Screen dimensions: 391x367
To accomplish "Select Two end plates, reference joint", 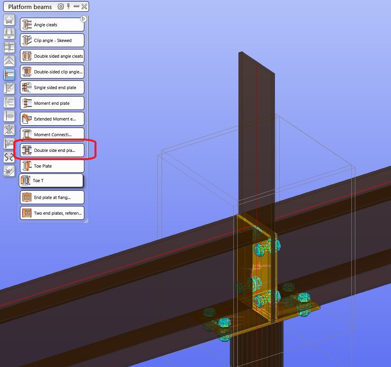I will coord(52,213).
